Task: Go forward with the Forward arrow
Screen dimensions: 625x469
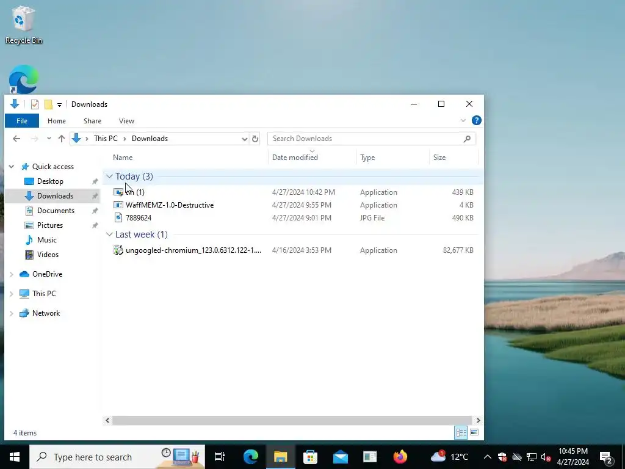Action: [35, 139]
